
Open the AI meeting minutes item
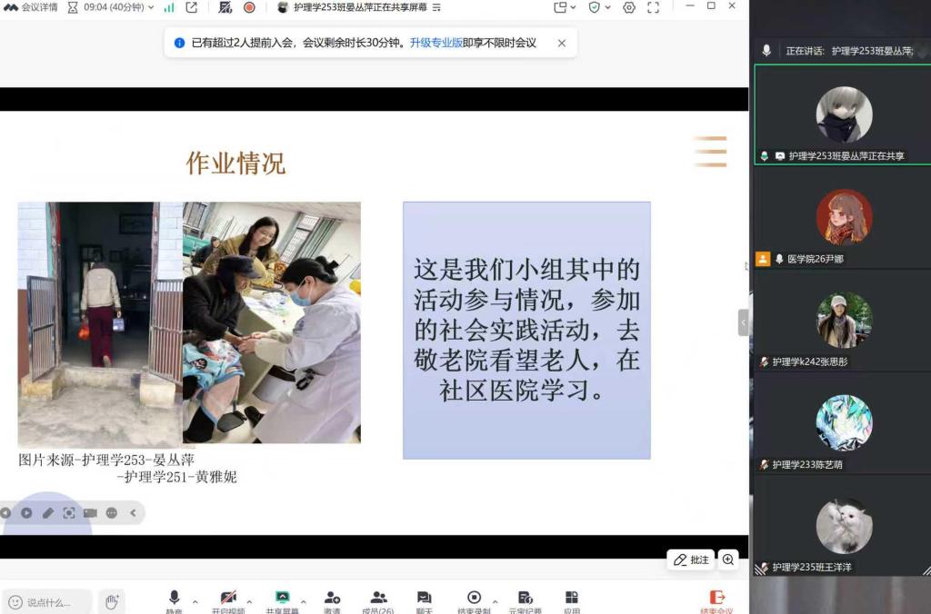click(x=525, y=599)
